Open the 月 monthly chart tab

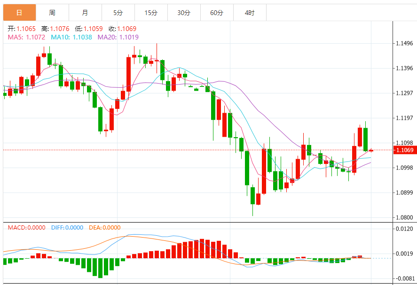[85, 13]
